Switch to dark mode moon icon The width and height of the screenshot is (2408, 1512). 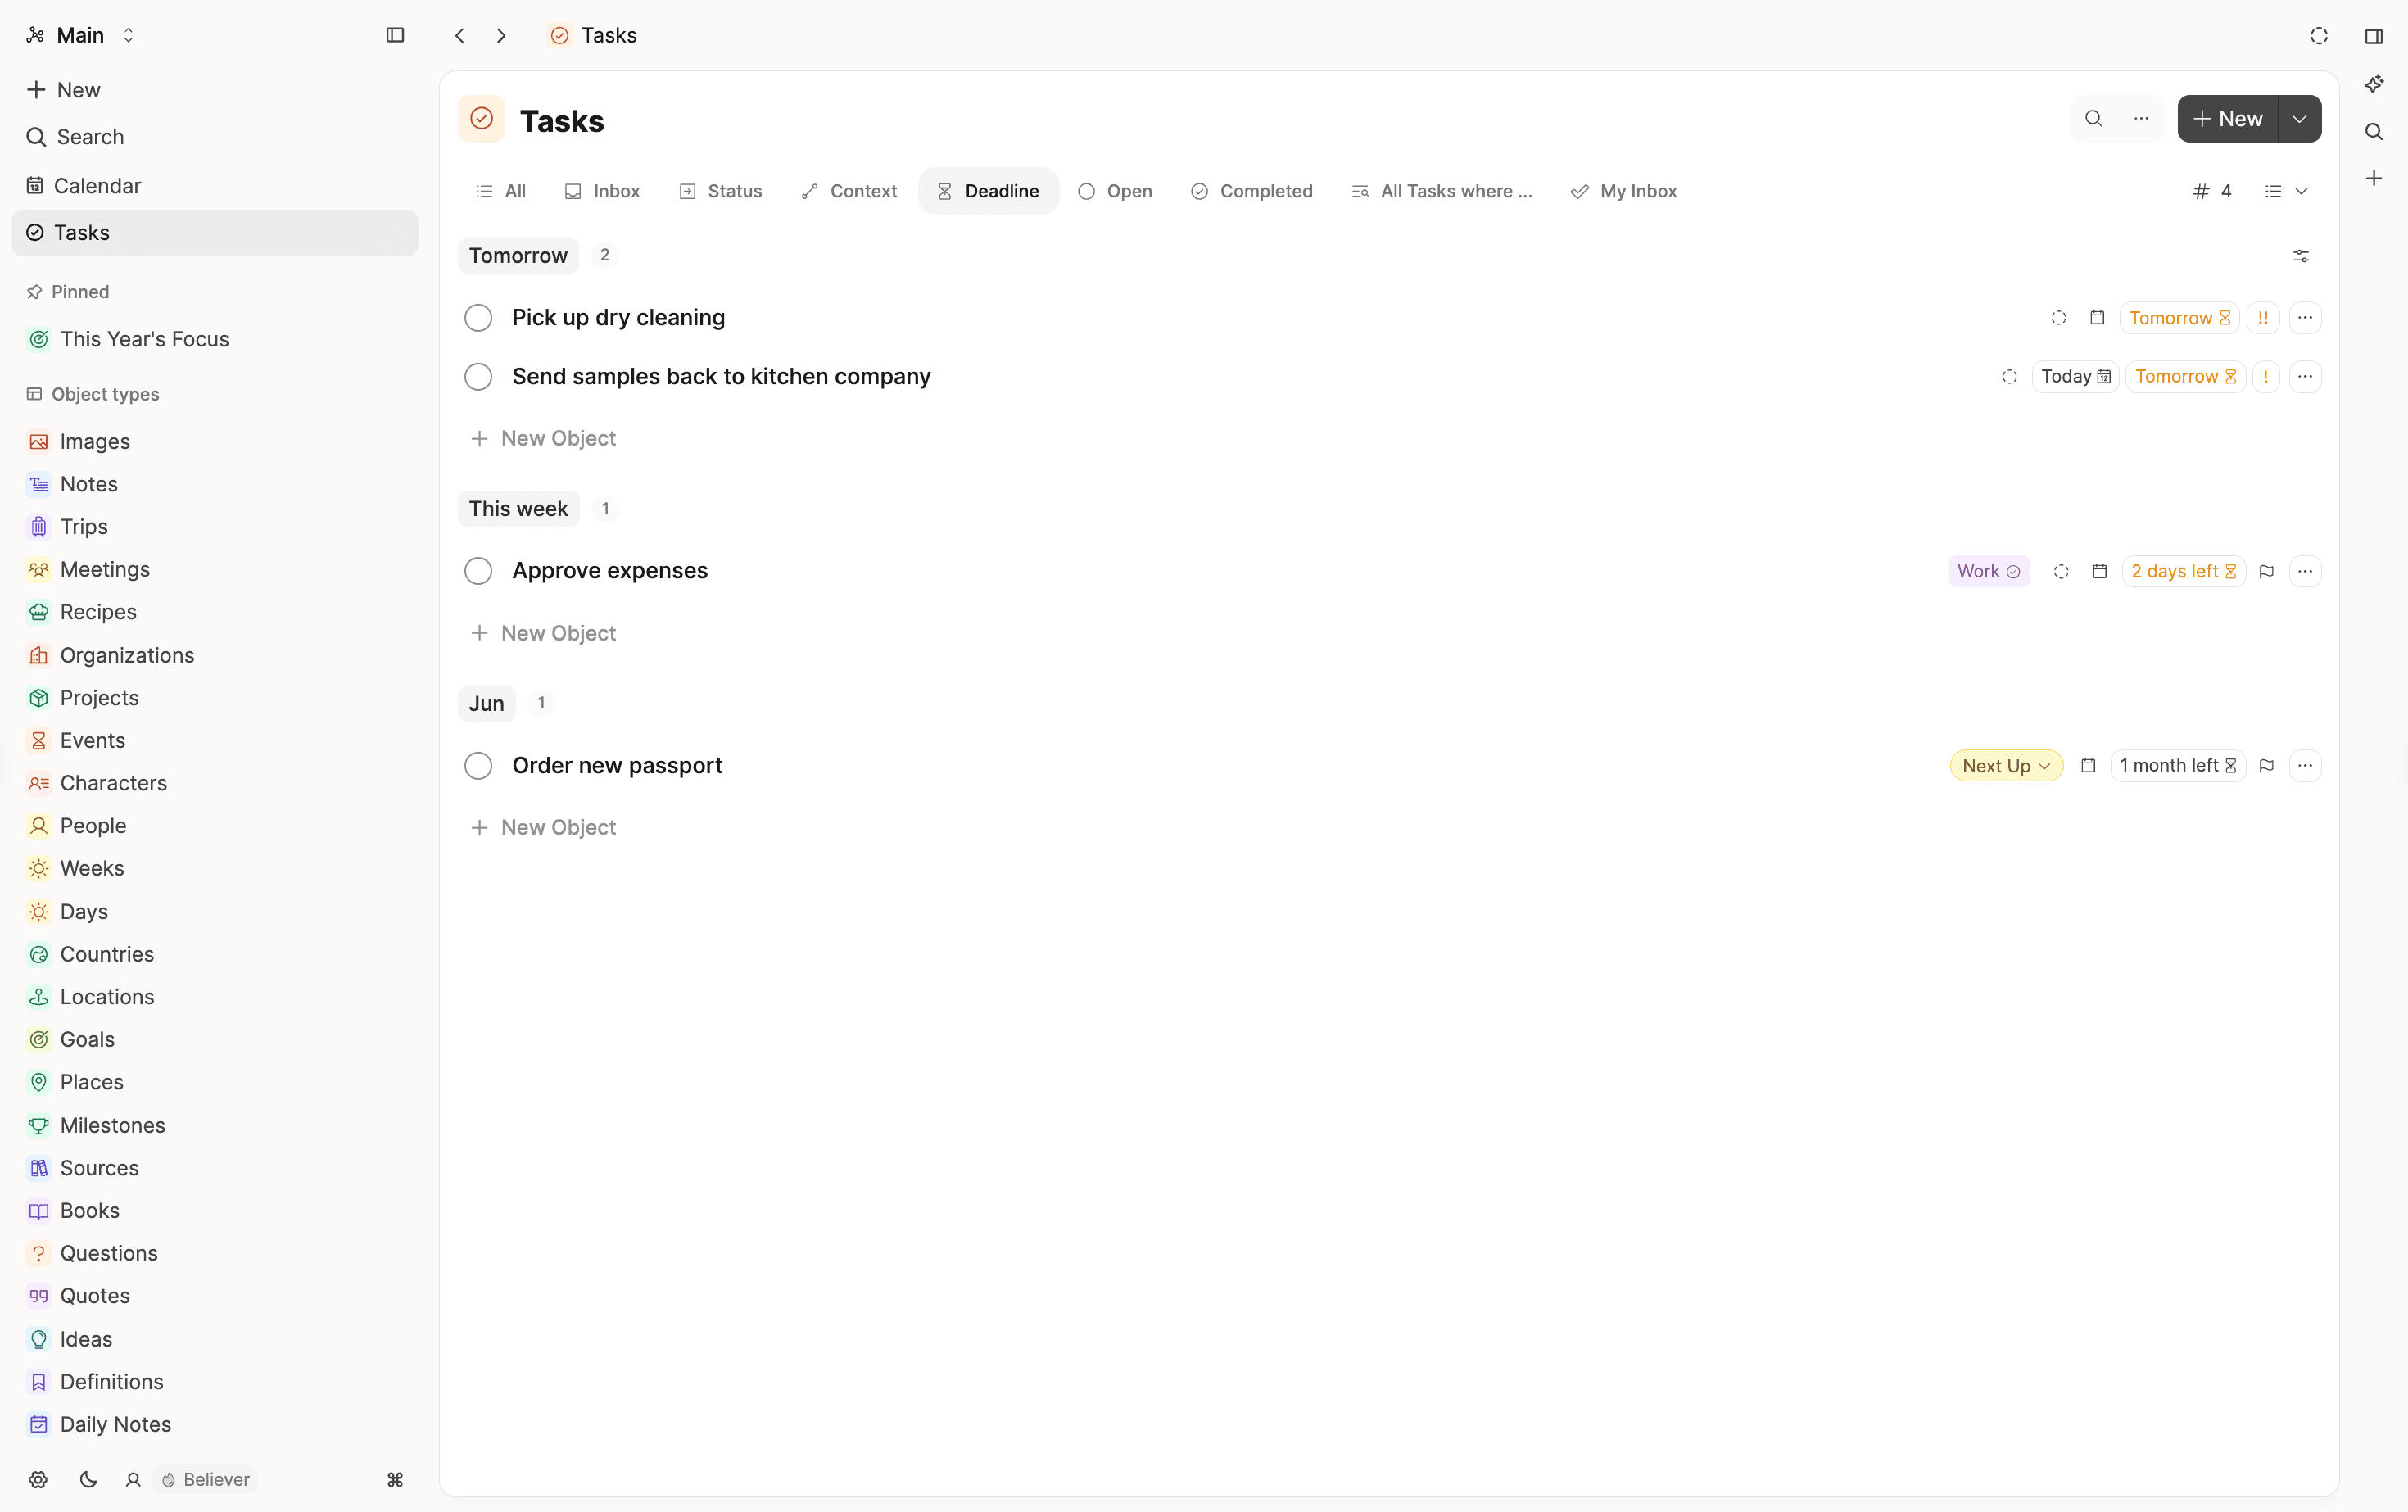pyautogui.click(x=88, y=1479)
